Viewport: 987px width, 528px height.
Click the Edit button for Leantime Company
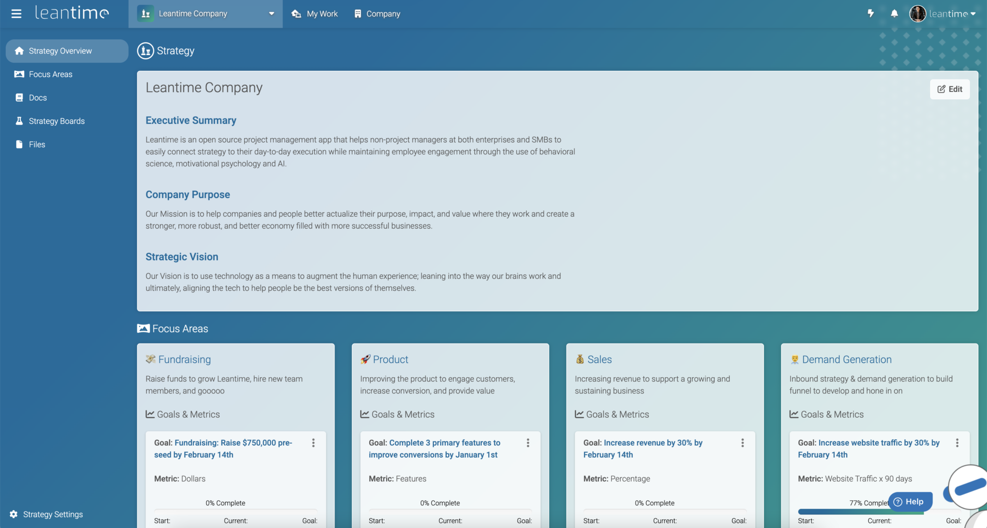pos(949,89)
